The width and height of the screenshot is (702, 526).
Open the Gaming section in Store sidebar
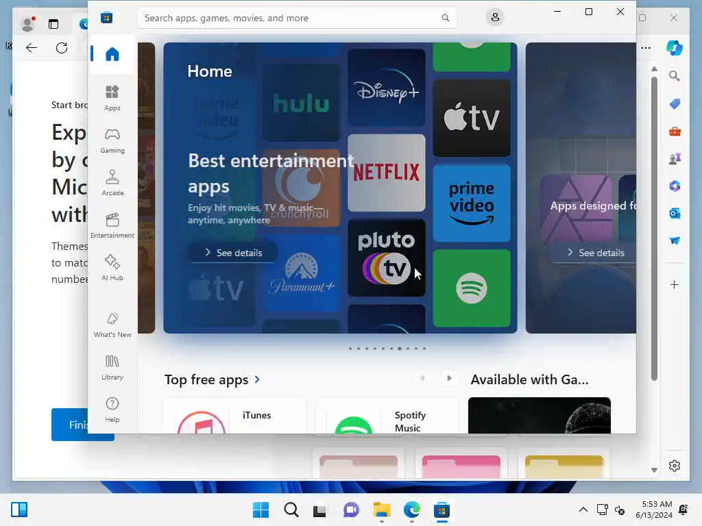click(112, 140)
